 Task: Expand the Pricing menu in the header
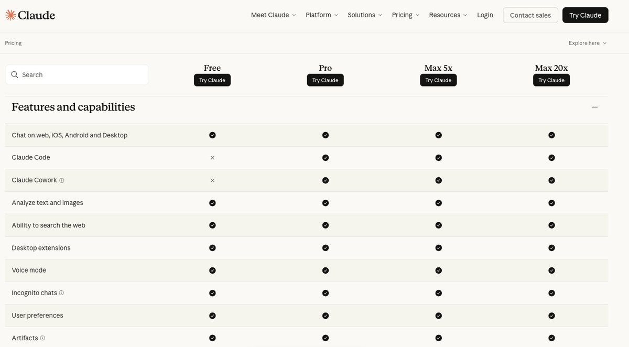click(x=406, y=15)
